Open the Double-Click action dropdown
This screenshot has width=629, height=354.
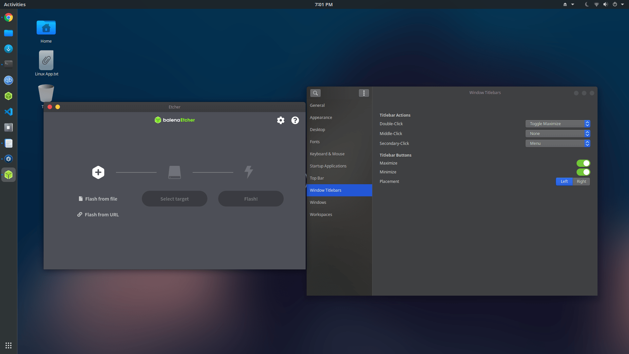tap(558, 124)
